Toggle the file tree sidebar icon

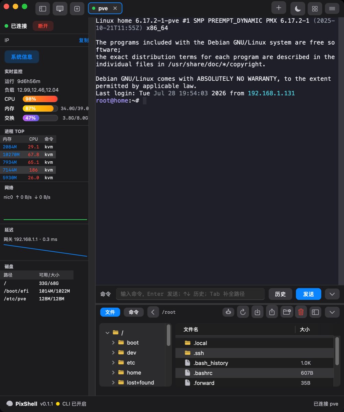point(316,312)
